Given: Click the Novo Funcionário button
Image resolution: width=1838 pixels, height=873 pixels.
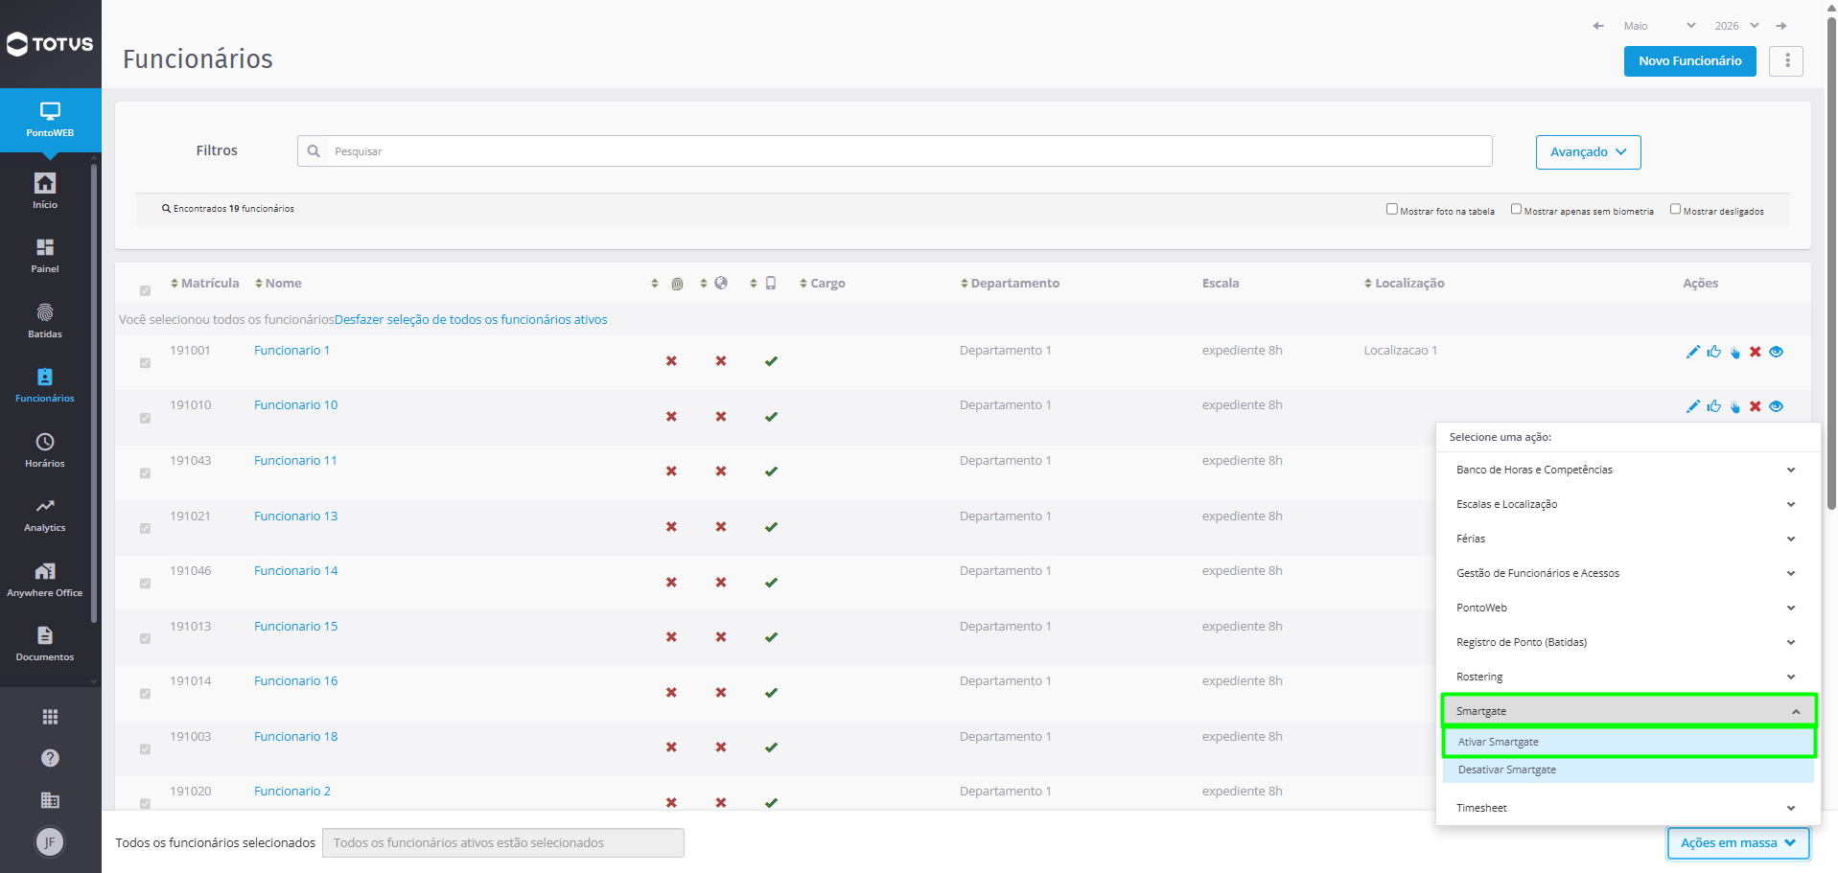Looking at the screenshot, I should pyautogui.click(x=1689, y=61).
